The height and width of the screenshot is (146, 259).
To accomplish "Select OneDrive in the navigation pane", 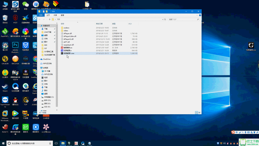I will click(x=47, y=59).
